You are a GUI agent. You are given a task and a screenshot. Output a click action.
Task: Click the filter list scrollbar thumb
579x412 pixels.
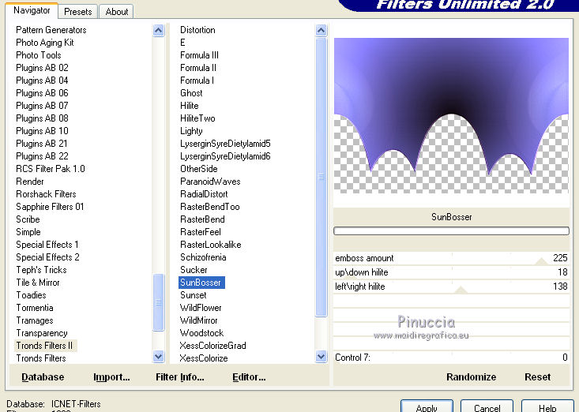coord(321,177)
